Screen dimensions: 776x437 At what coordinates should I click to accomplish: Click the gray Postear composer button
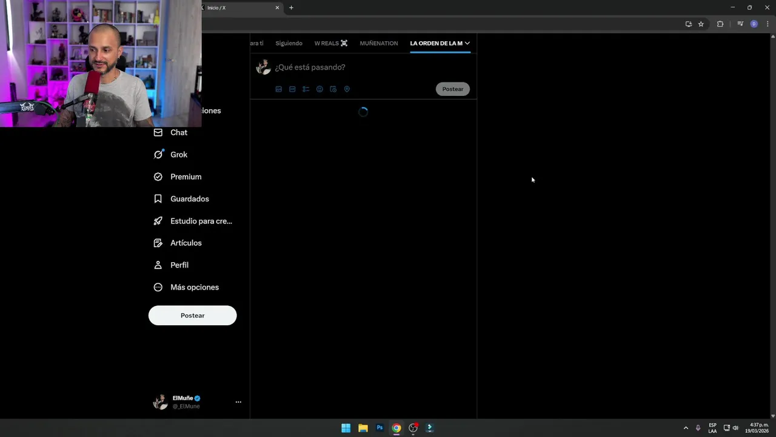[x=453, y=89]
